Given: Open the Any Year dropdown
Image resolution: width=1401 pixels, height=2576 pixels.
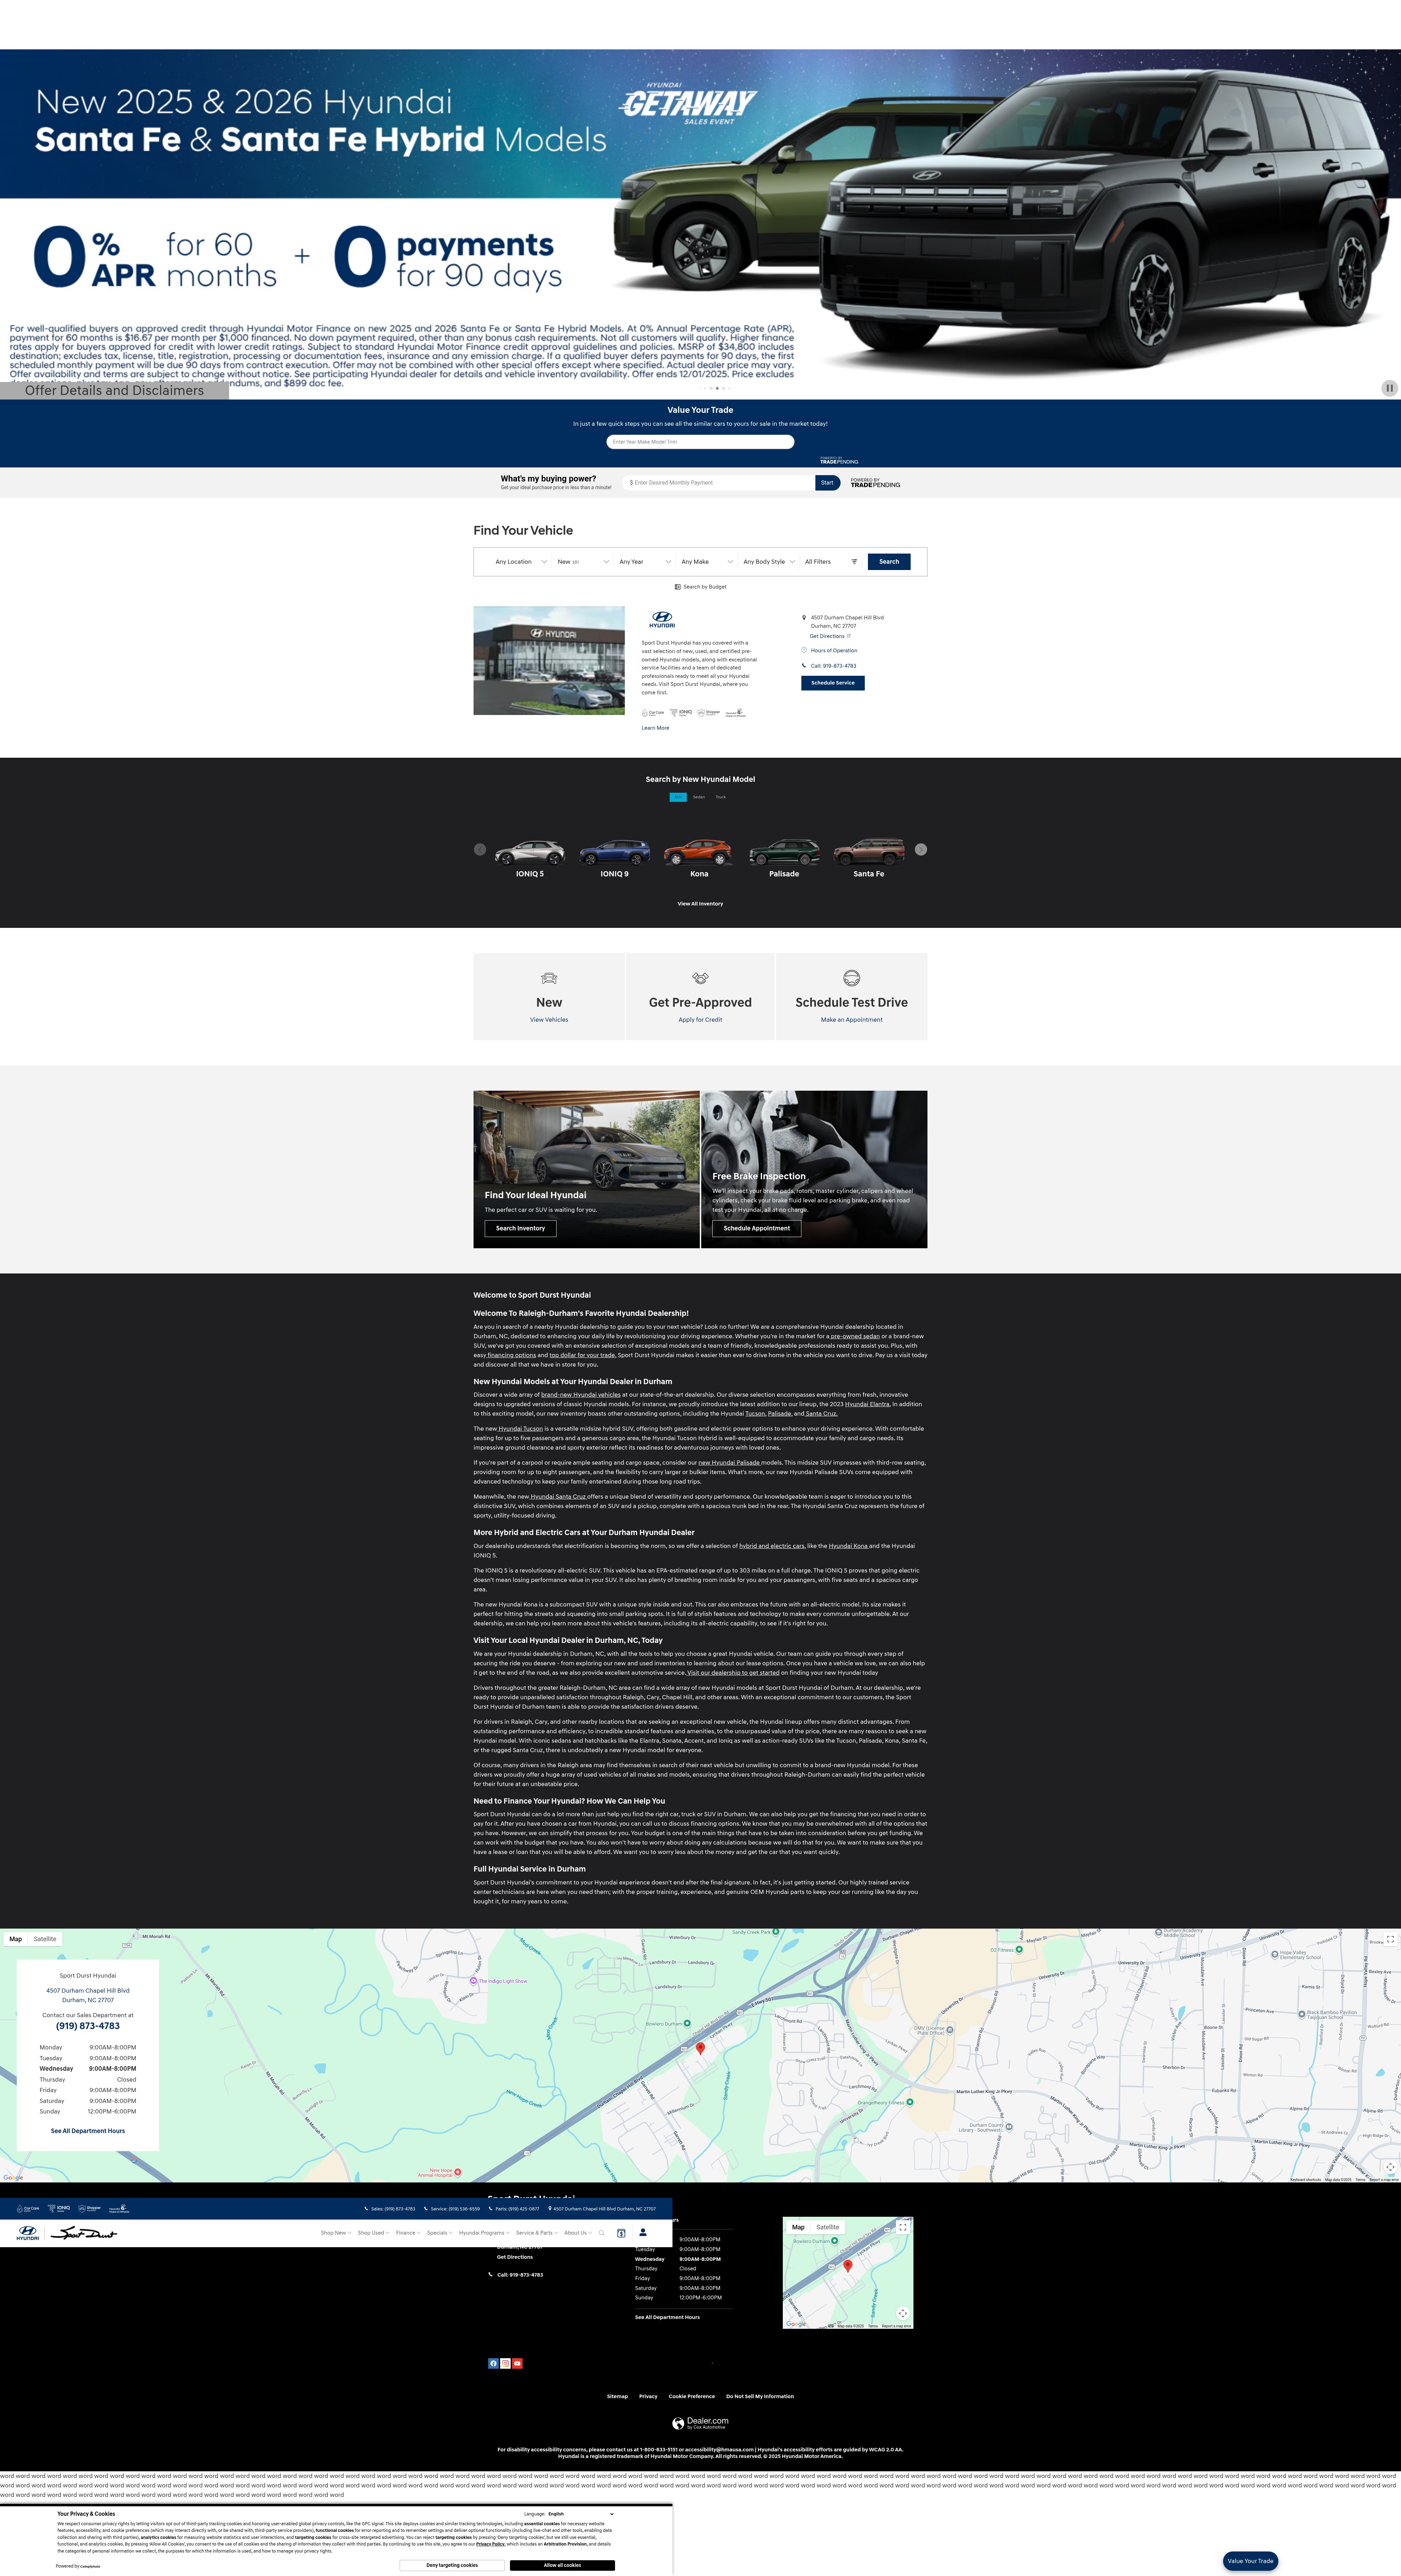Looking at the screenshot, I should [645, 562].
